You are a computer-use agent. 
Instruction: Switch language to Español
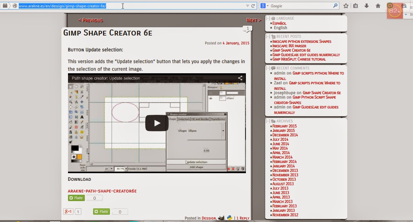[x=280, y=23]
